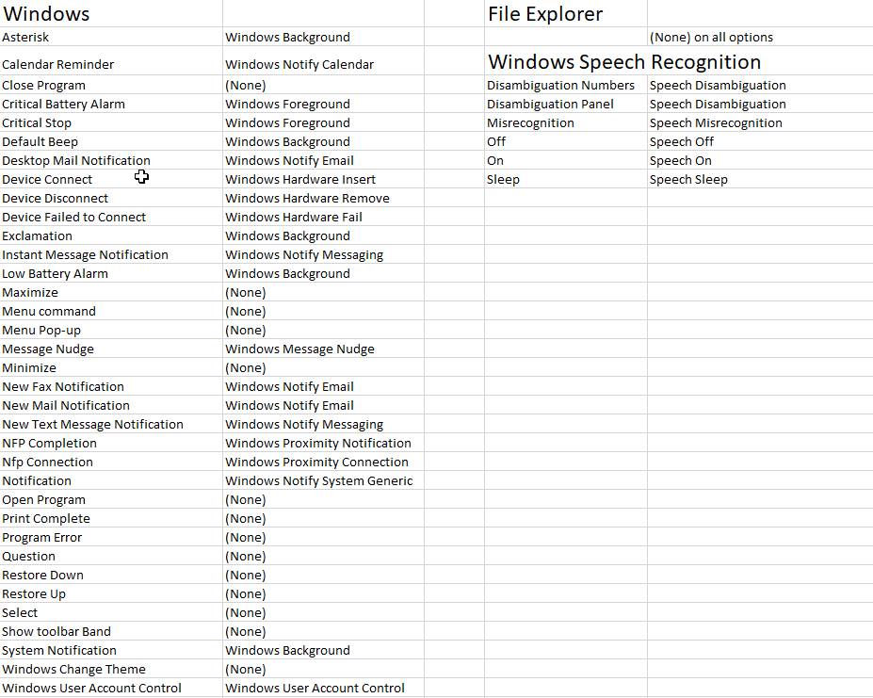Screen dimensions: 873x698
Task: Click the 'Sleep' cell
Action: (566, 179)
